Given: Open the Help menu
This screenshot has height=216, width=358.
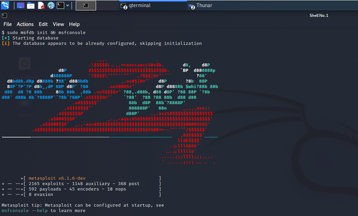Looking at the screenshot, I should (74, 24).
